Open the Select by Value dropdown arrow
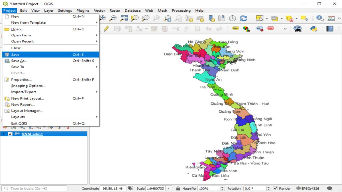This screenshot has width=342, height=192. coord(282,18)
